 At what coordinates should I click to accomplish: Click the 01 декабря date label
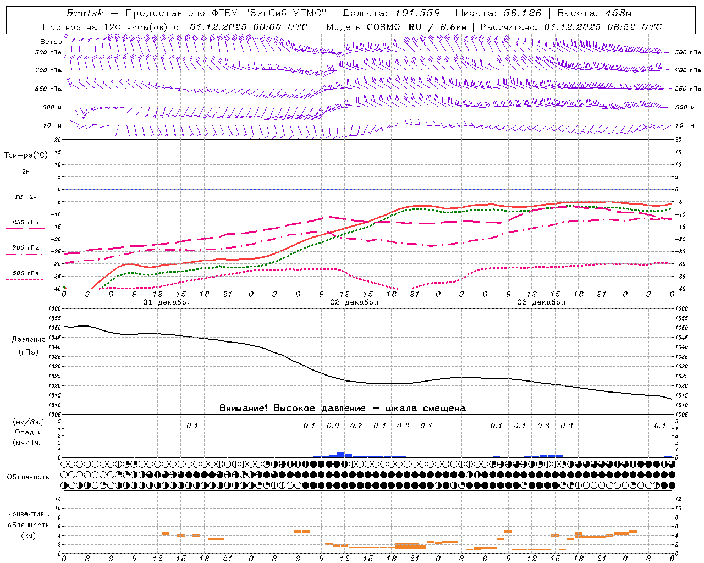(x=167, y=302)
